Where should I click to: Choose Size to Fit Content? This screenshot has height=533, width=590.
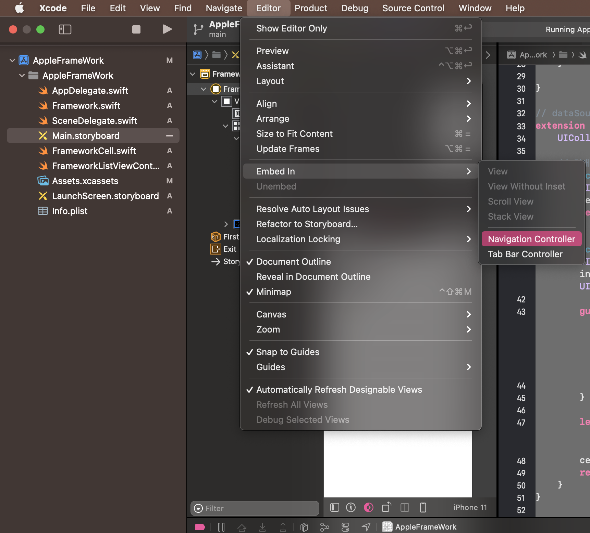(361, 134)
